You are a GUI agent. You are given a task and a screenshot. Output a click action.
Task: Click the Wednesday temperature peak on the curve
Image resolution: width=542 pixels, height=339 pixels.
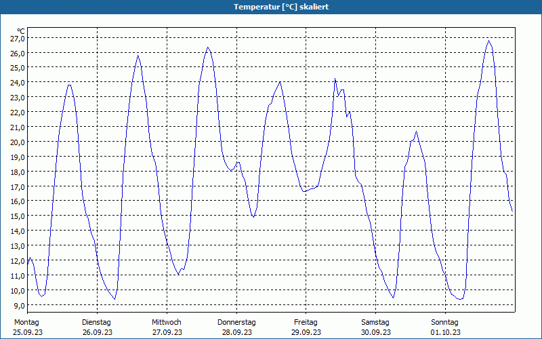tap(208, 47)
